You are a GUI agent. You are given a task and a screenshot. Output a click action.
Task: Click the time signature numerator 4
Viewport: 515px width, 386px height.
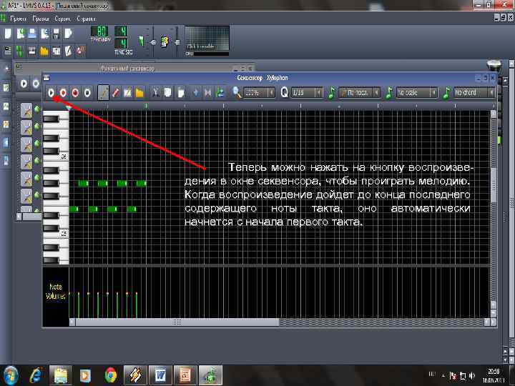(122, 31)
